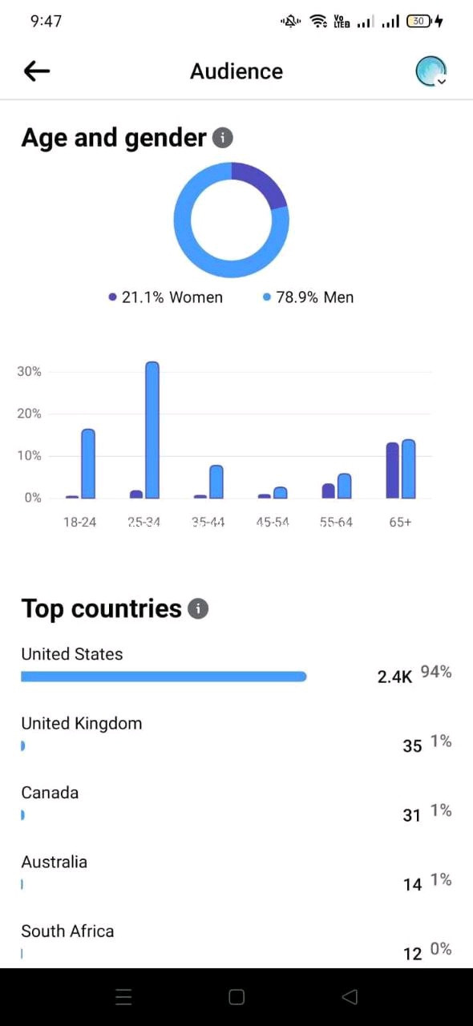Tap the United States progress bar
The image size is (473, 1026).
(164, 677)
